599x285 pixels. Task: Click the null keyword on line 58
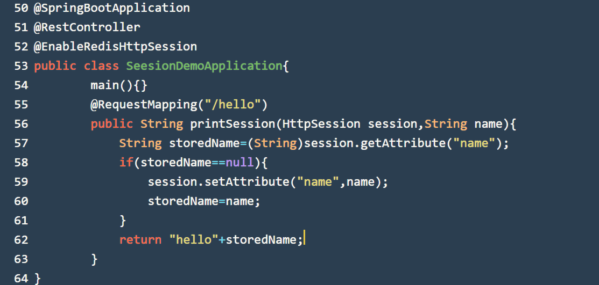pos(239,163)
